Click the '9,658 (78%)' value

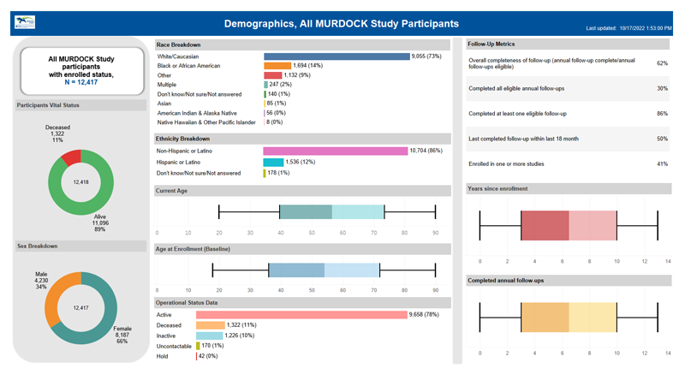(x=424, y=314)
